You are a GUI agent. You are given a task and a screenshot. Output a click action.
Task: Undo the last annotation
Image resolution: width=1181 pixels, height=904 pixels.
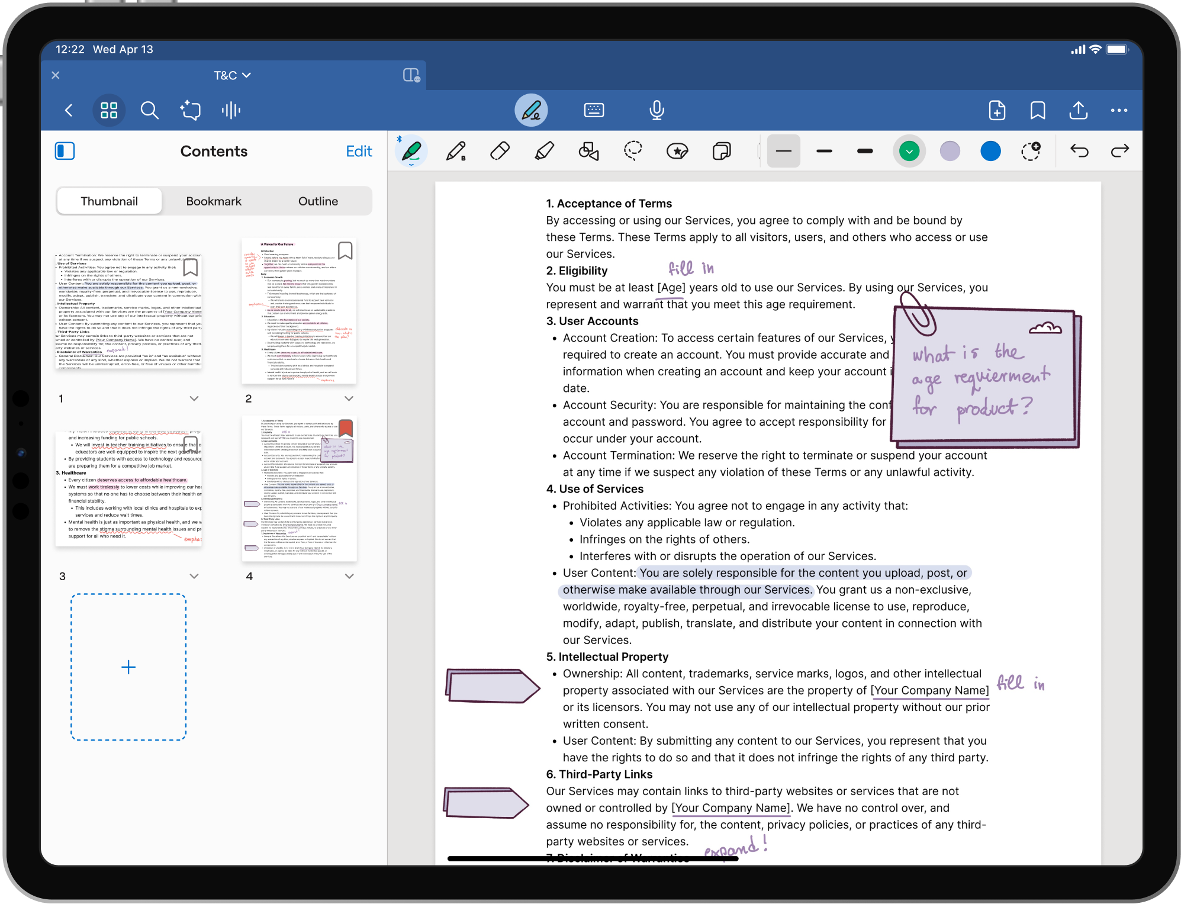pos(1080,151)
